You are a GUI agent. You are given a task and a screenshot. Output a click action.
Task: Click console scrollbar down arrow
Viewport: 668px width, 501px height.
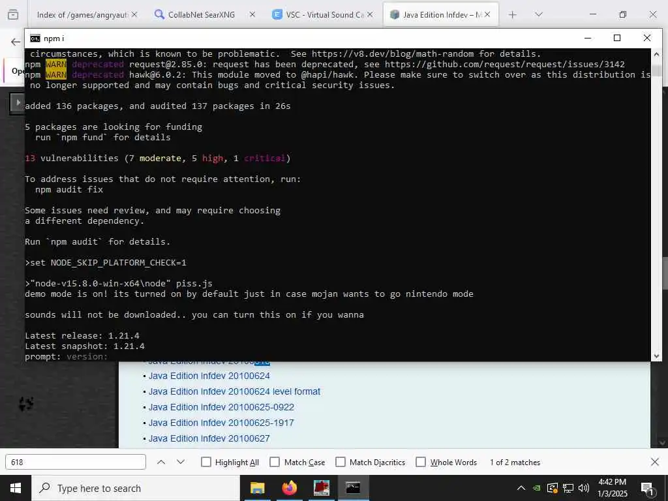656,356
